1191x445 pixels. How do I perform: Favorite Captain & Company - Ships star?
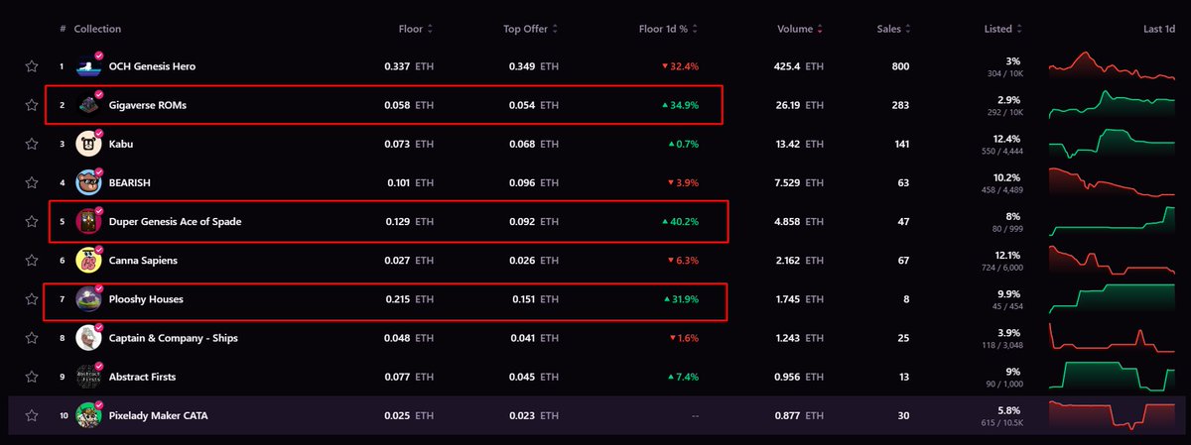[32, 338]
